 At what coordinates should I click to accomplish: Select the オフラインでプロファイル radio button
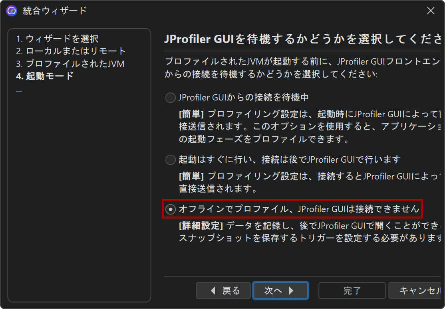[170, 209]
